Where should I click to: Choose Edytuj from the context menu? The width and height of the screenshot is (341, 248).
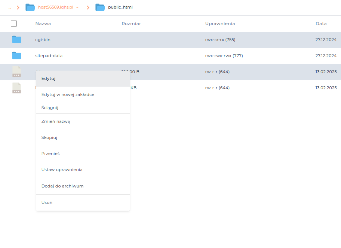49,78
